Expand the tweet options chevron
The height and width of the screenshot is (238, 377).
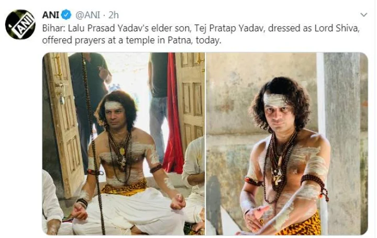[x=364, y=15]
